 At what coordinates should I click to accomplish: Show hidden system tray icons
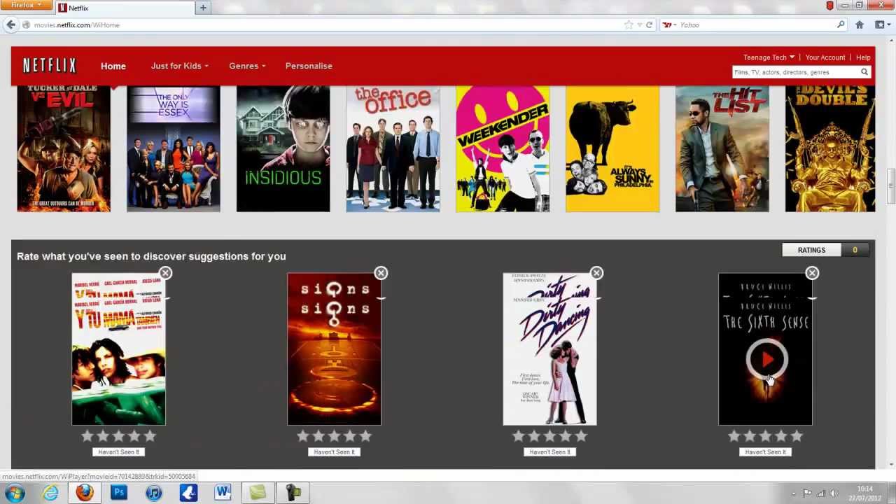coord(794,493)
